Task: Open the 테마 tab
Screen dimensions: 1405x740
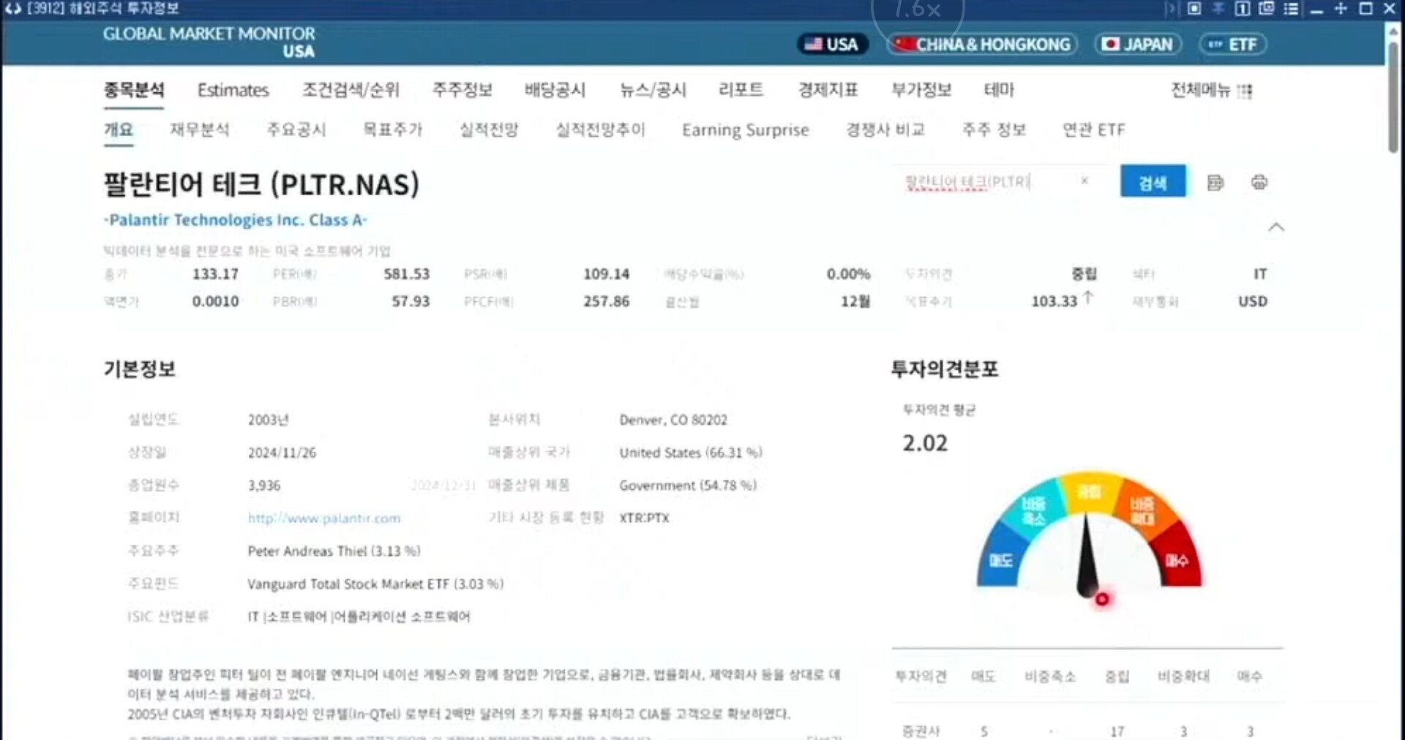Action: click(999, 90)
